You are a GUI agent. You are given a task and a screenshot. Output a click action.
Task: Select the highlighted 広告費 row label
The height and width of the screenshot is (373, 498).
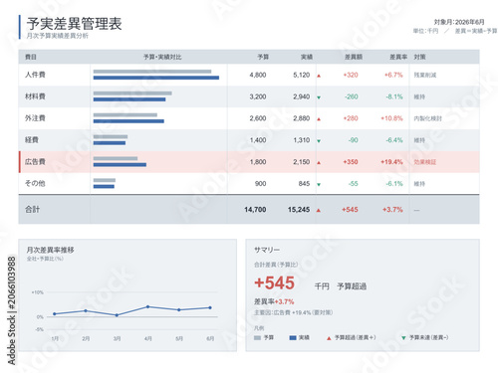[35, 162]
